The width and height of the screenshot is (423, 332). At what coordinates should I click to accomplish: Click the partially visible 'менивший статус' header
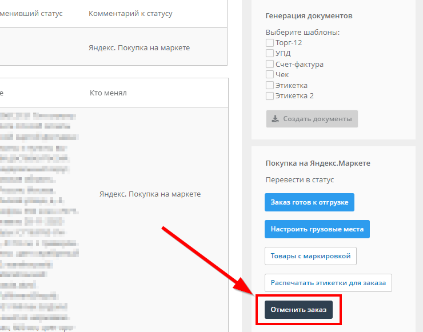click(32, 13)
